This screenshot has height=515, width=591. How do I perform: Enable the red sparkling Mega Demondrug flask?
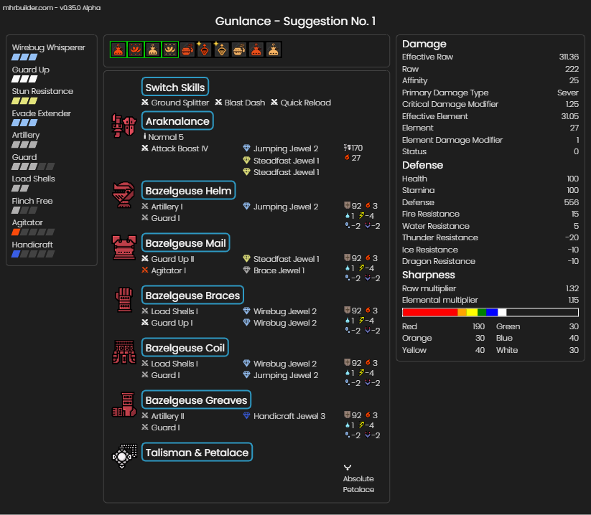coord(204,49)
